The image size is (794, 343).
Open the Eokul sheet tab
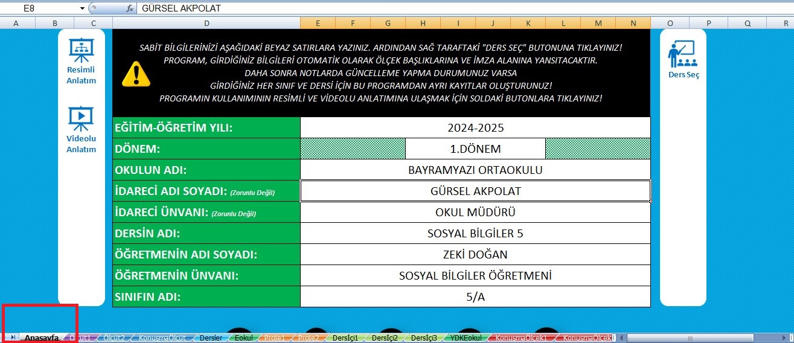[243, 338]
